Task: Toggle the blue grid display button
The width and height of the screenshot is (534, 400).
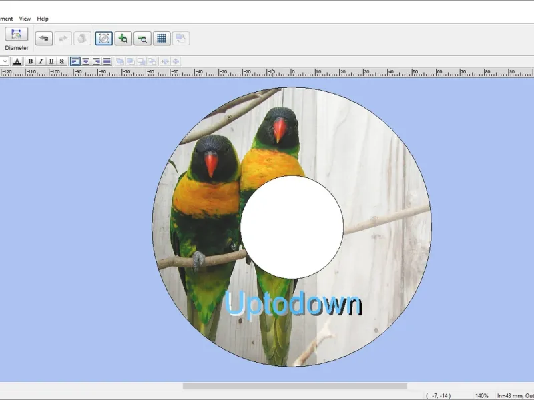Action: tap(162, 38)
